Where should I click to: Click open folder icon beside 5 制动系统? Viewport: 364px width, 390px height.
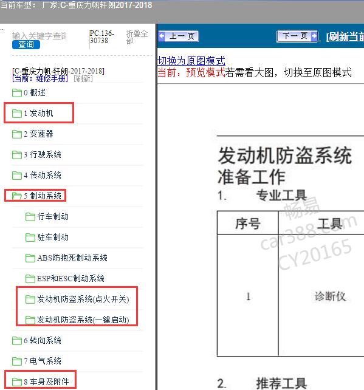point(16,196)
